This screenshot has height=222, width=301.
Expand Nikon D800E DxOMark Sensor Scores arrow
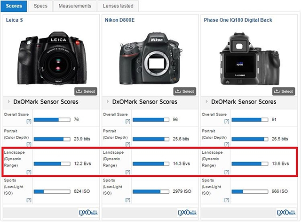click(107, 102)
